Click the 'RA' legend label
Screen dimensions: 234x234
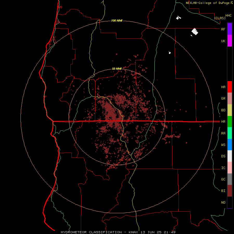pyautogui.click(x=223, y=133)
